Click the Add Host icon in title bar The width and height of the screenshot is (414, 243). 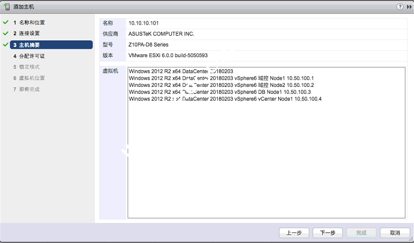7,7
